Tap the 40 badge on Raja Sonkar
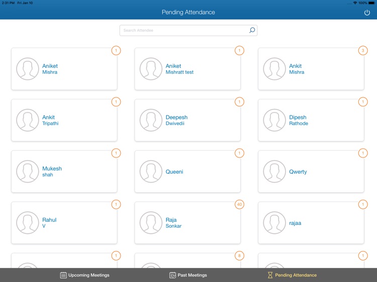 click(x=239, y=205)
